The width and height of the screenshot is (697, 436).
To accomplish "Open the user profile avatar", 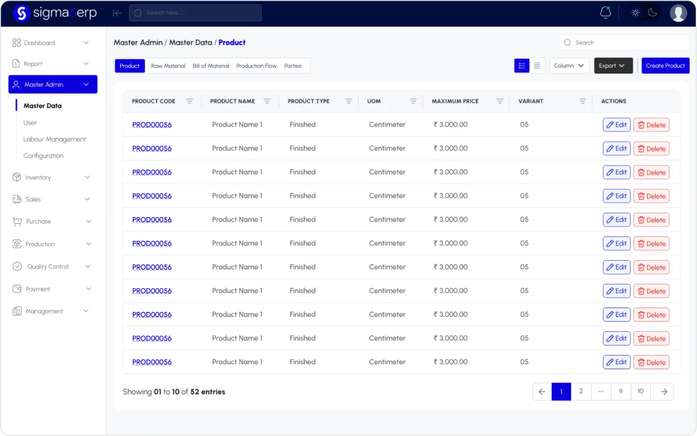I will coord(678,13).
